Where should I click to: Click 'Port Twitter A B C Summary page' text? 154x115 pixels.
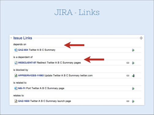(45, 88)
